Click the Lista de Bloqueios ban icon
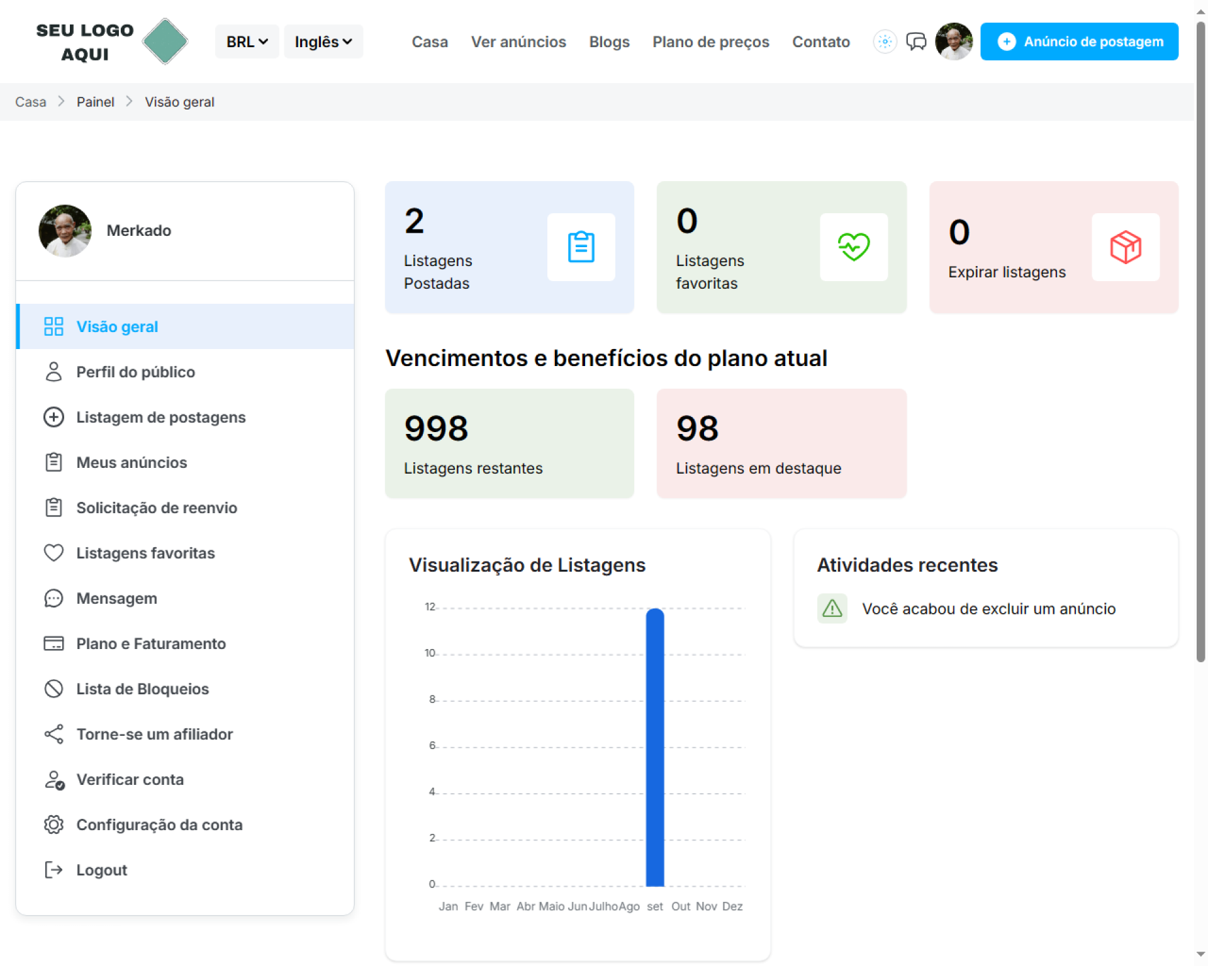 pos(54,689)
